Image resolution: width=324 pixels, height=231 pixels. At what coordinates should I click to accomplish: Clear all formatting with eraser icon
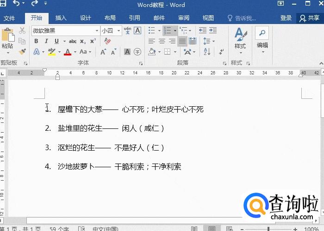pos(107,41)
